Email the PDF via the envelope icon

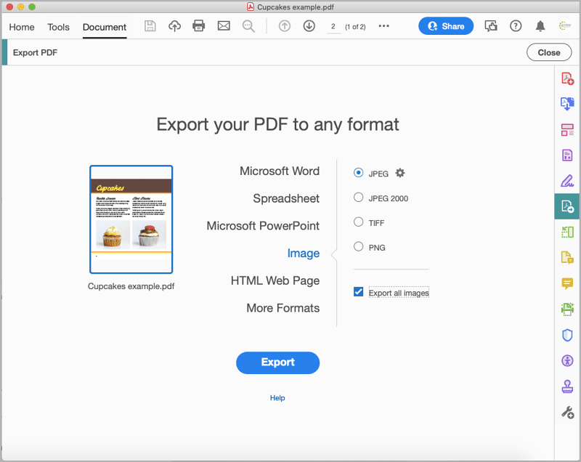[224, 25]
